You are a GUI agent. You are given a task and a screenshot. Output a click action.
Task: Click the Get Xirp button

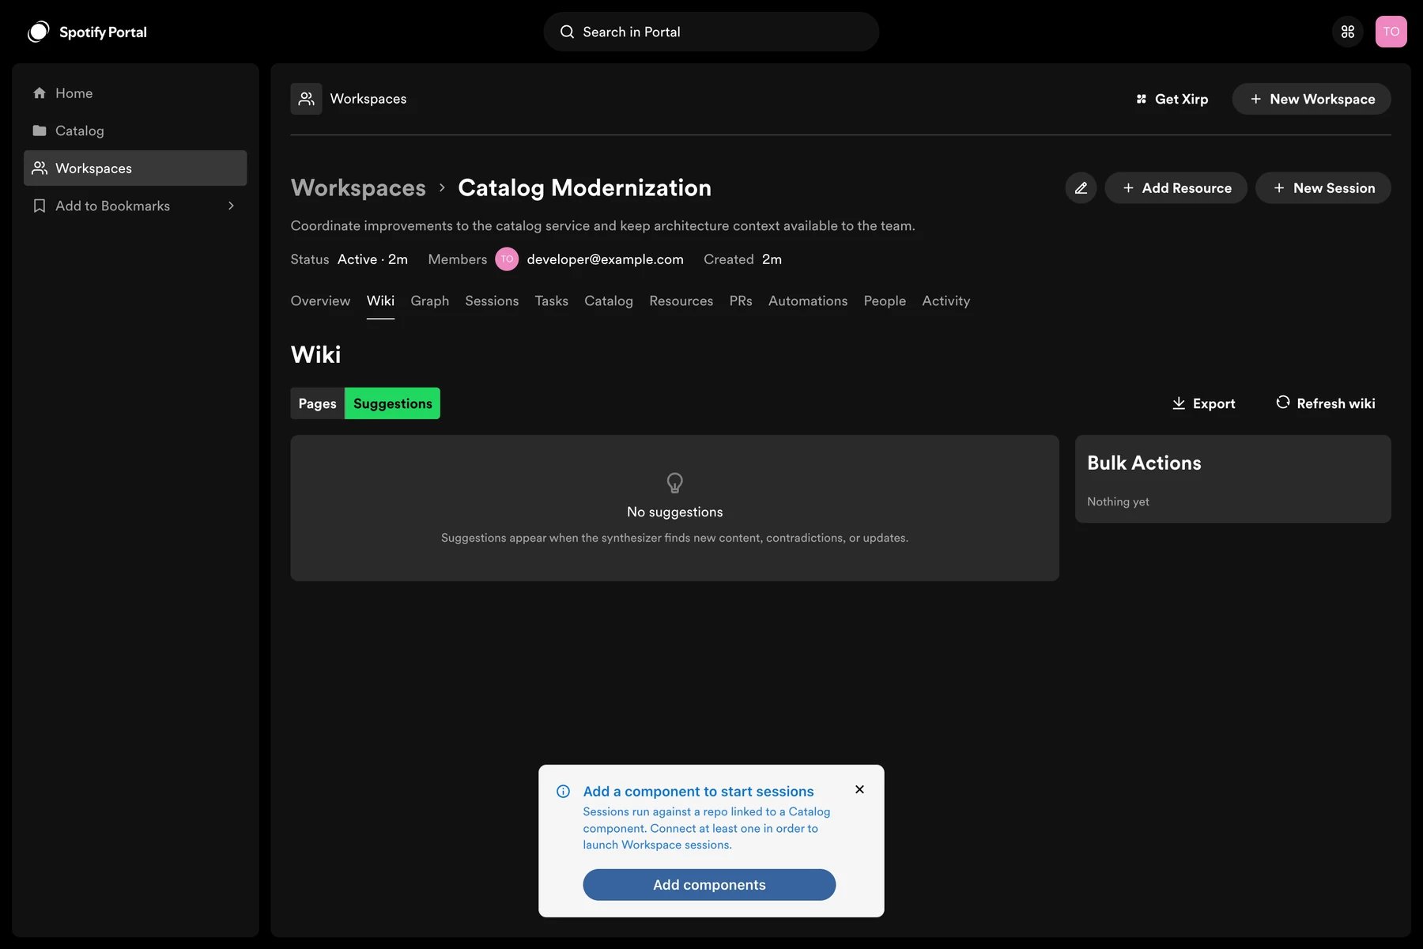1172,99
